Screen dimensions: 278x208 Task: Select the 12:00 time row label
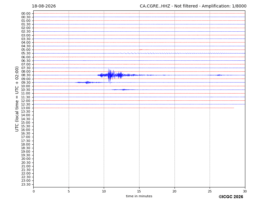[x=26, y=101]
